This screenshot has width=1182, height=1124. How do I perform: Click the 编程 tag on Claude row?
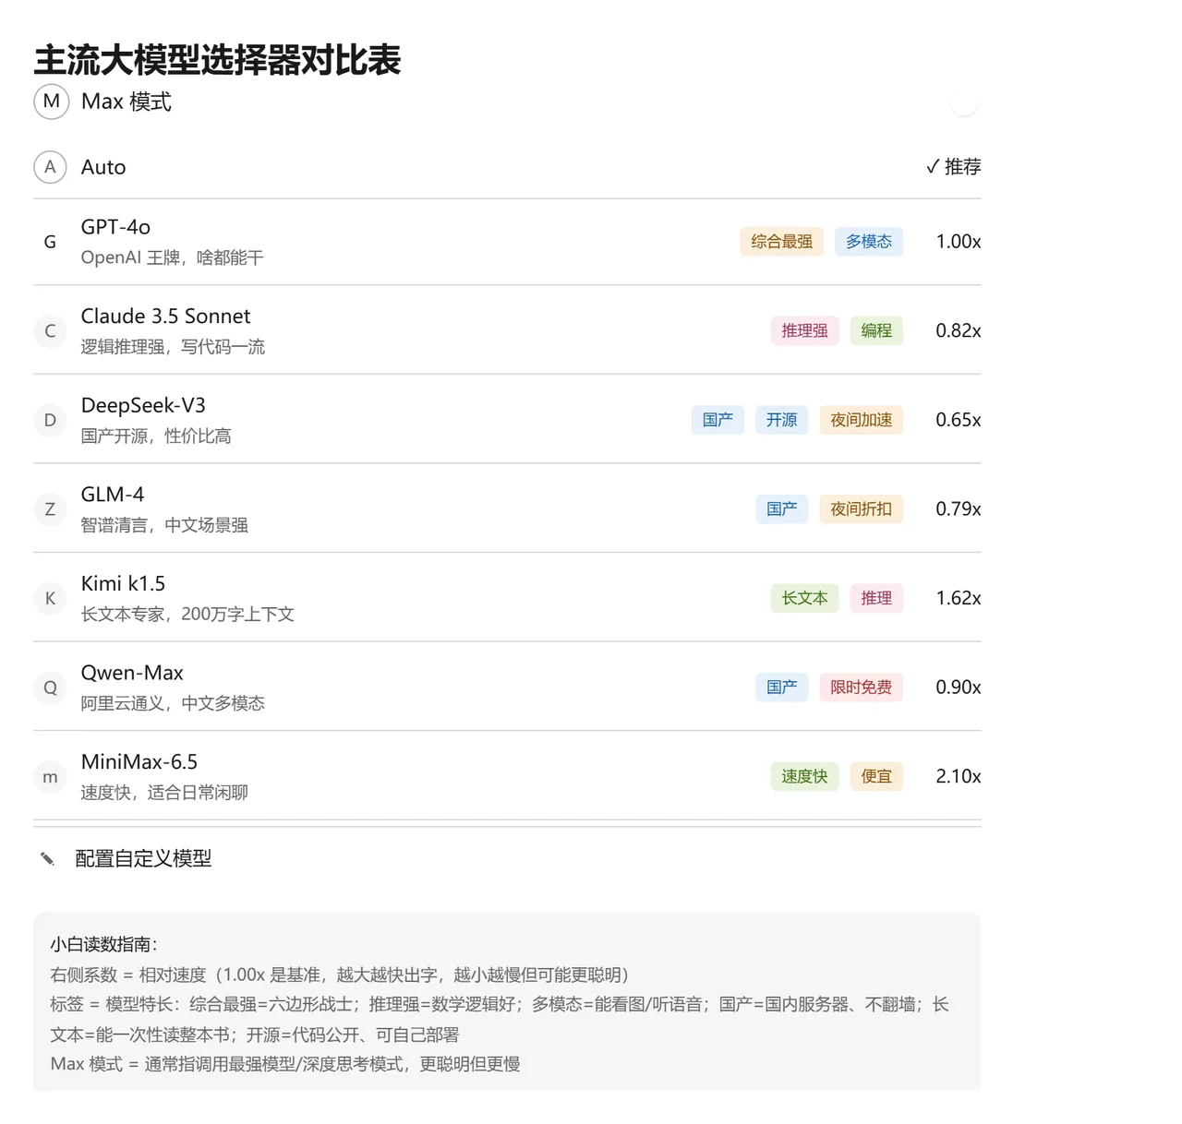(x=876, y=330)
